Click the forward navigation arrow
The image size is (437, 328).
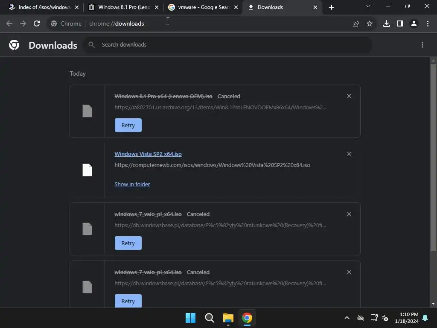click(x=23, y=24)
